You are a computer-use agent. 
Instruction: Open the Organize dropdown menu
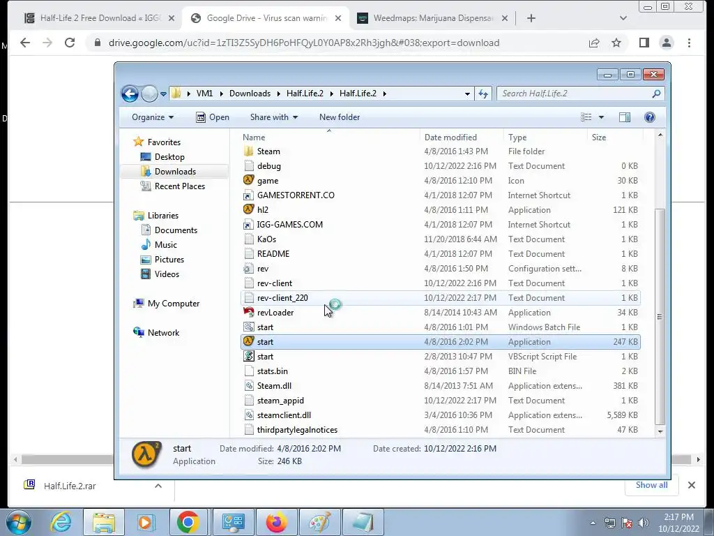pos(153,117)
